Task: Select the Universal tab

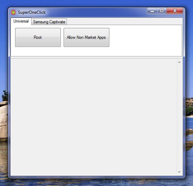Action: [x=21, y=21]
